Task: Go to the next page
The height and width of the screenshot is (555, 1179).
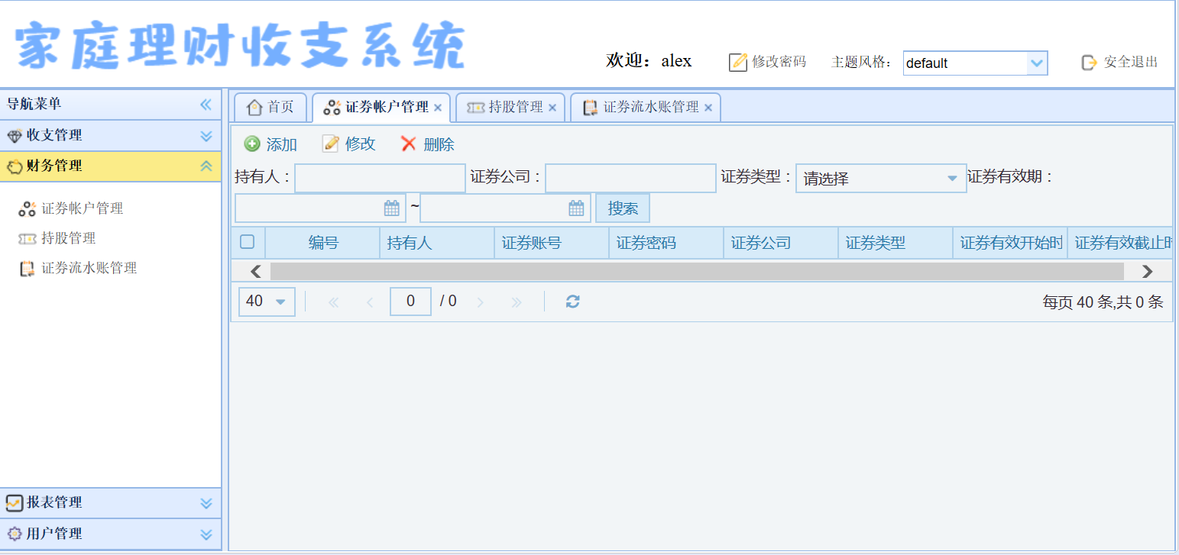Action: click(480, 302)
